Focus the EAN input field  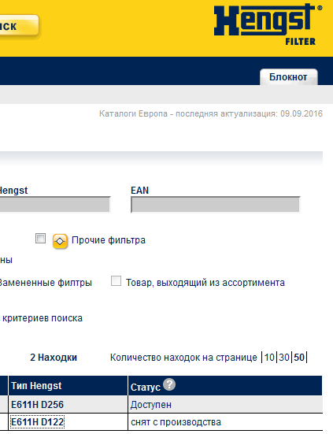point(216,205)
